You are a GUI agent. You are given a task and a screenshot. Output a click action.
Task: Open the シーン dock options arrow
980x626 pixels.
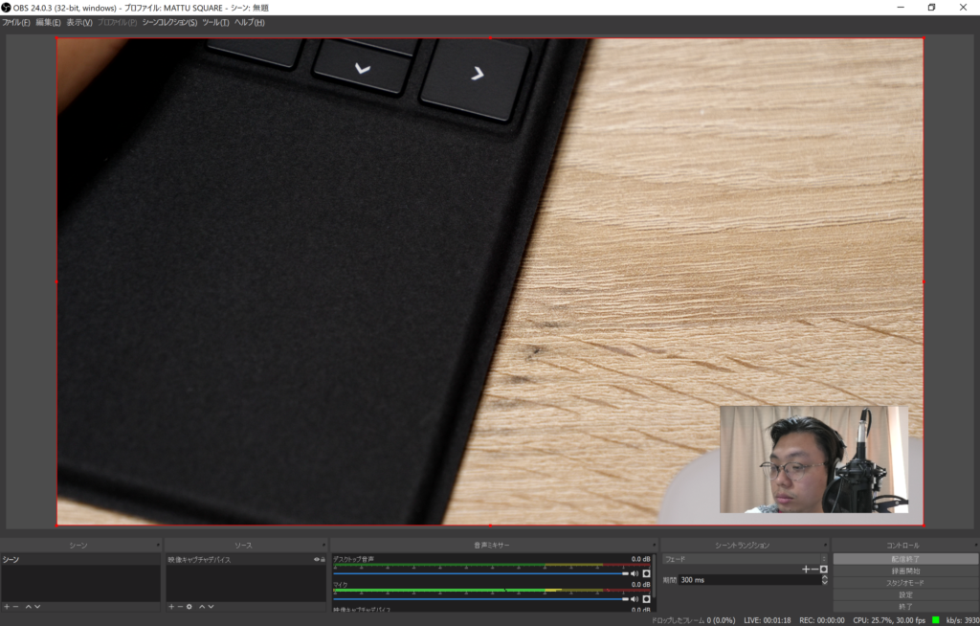pos(158,546)
